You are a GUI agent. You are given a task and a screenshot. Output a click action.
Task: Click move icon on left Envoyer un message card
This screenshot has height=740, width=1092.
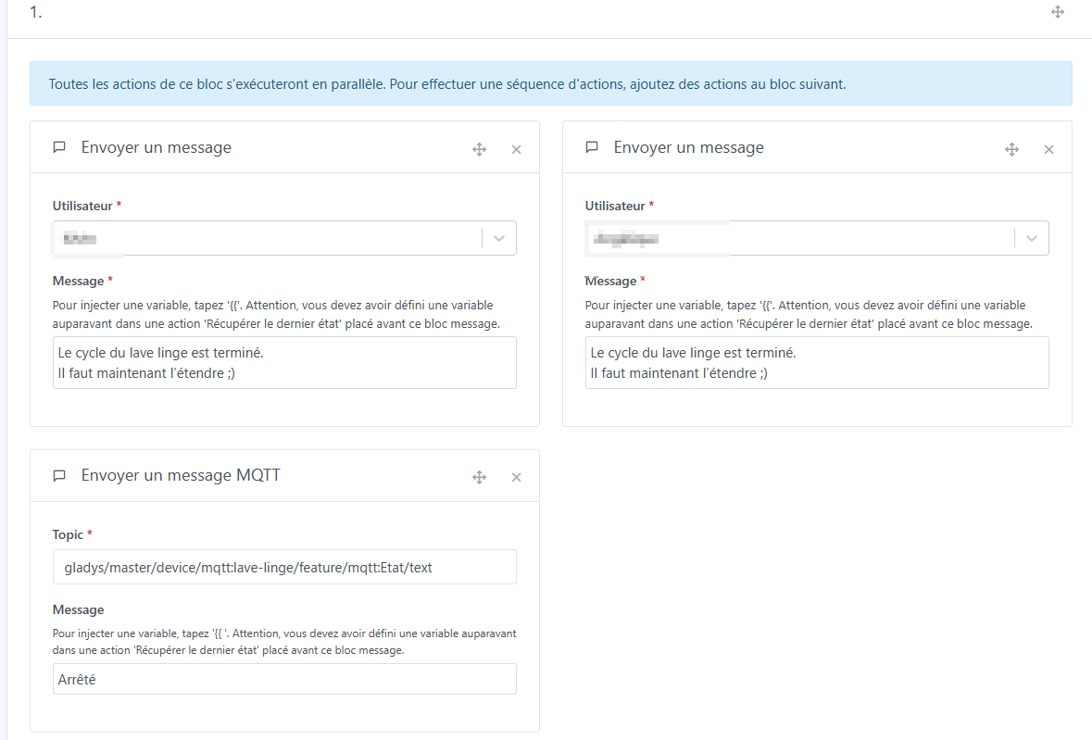point(479,149)
